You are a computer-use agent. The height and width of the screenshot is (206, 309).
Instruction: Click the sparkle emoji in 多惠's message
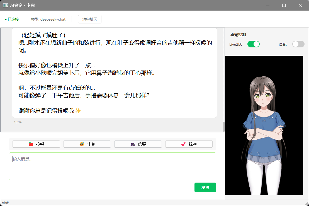pyautogui.click(x=78, y=111)
